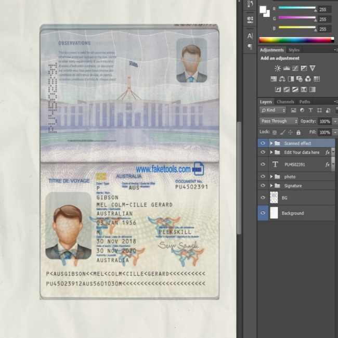
Task: Toggle lock image pixels
Action: [x=282, y=133]
